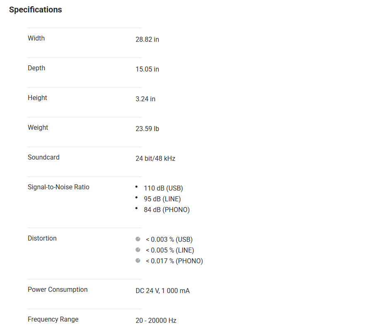Click the 24 bit/48 kHz soundcard value
The width and height of the screenshot is (366, 329).
(155, 159)
